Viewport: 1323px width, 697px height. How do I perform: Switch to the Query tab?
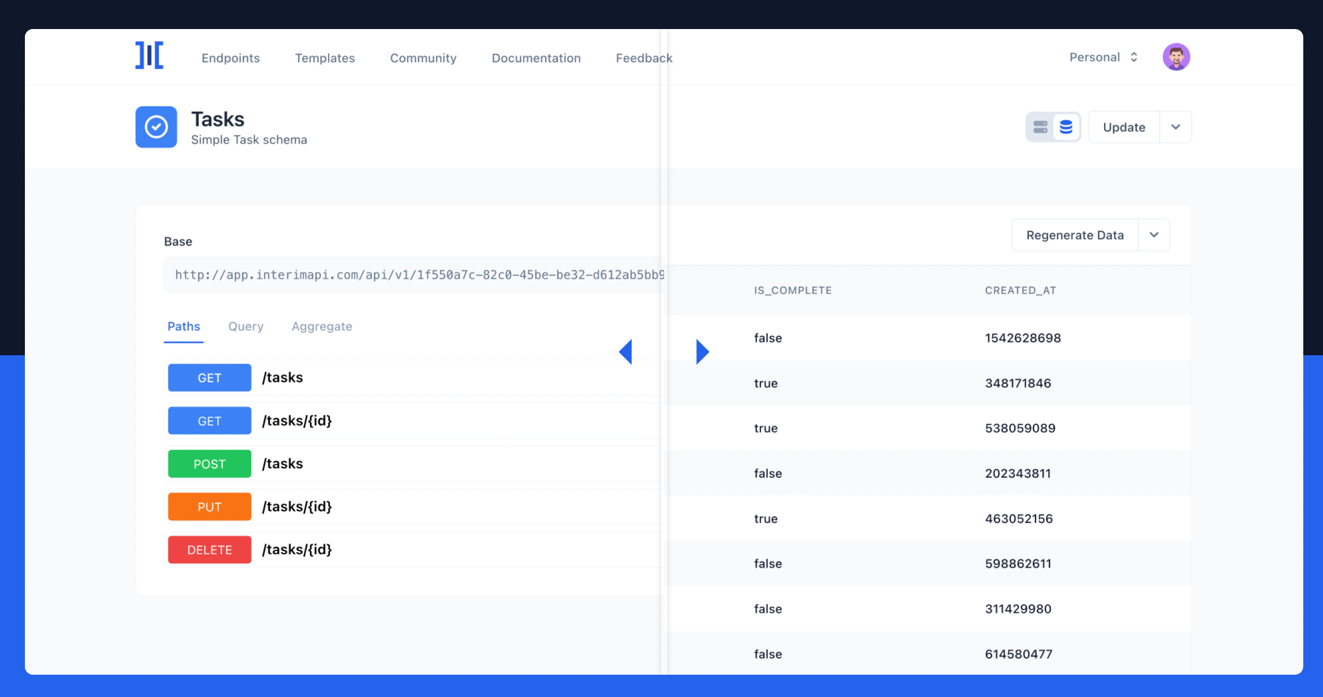point(246,327)
